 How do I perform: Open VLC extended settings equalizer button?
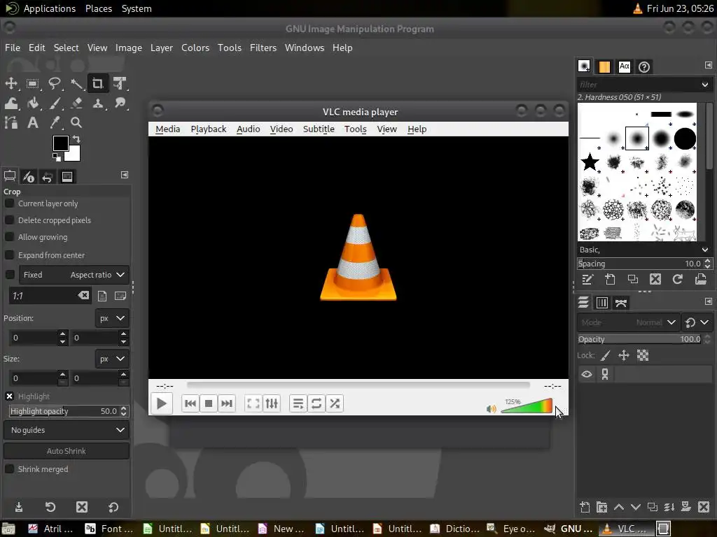(x=272, y=403)
